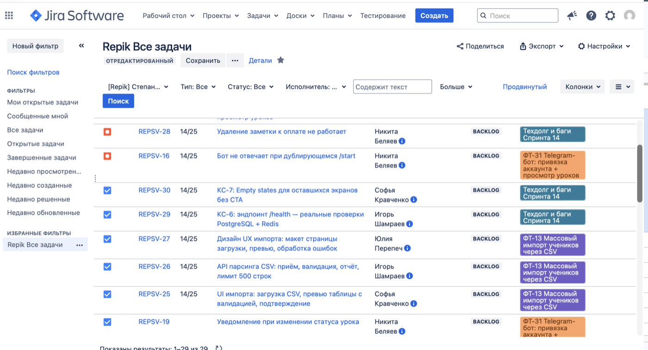Toggle favorite star next to Детали
The width and height of the screenshot is (648, 350).
pyautogui.click(x=280, y=60)
